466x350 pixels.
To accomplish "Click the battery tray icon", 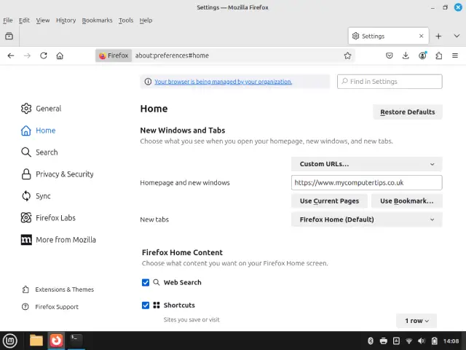I will 435,341.
